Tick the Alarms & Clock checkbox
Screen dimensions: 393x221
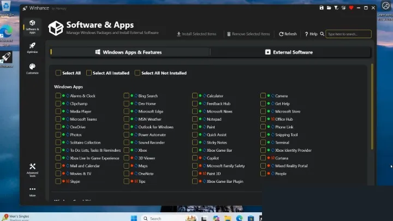click(x=58, y=95)
